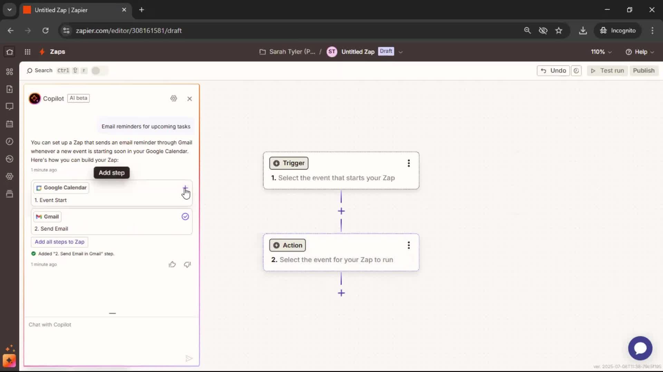Screen dimensions: 663x372
Task: Click the Undo button
Action: (x=553, y=71)
